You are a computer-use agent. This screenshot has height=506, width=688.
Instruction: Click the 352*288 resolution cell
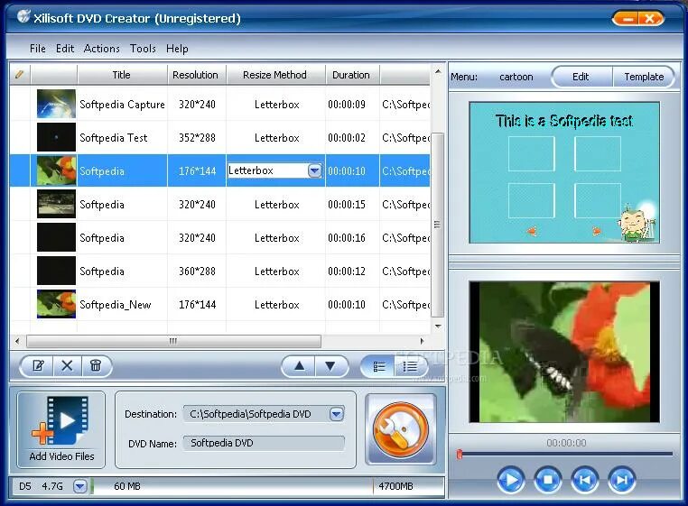[197, 138]
